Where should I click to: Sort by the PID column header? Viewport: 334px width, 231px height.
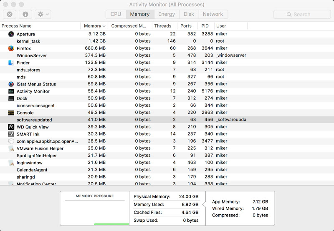tap(206, 26)
